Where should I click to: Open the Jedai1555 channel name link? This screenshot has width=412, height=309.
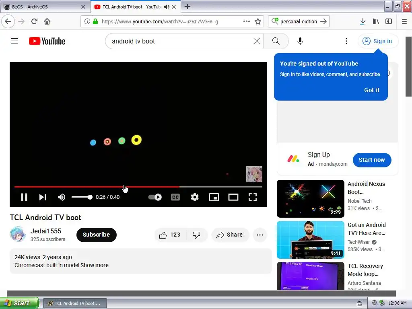46,231
